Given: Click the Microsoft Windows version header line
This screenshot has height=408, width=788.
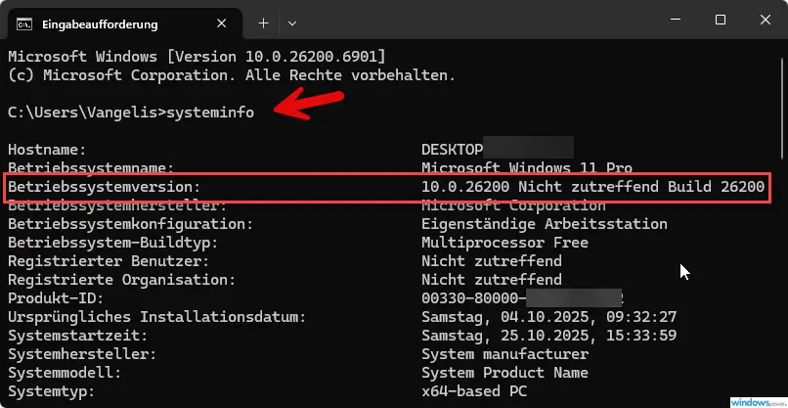Looking at the screenshot, I should tap(197, 56).
